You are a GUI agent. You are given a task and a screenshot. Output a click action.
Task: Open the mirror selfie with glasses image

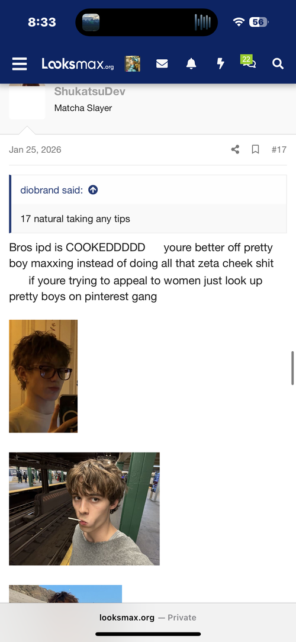43,376
